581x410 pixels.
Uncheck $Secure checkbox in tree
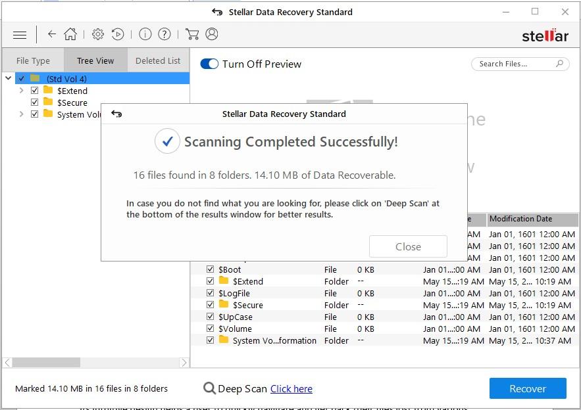pyautogui.click(x=34, y=102)
